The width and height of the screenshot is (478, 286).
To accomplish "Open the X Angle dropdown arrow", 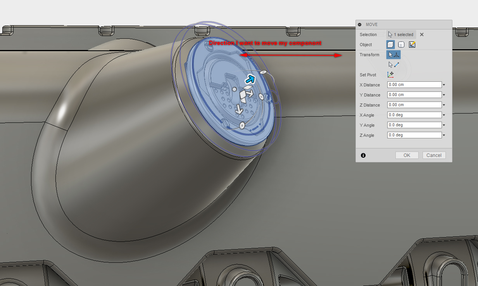I will click(444, 115).
